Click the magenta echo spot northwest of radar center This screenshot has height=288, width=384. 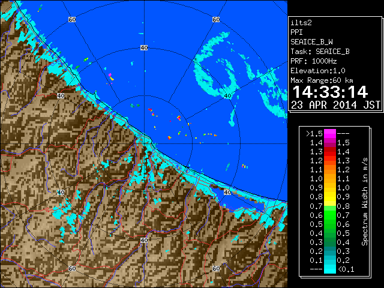(110, 74)
